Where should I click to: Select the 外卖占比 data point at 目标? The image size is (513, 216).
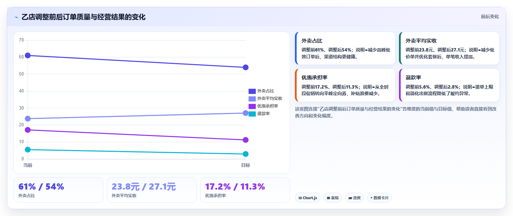(246, 67)
